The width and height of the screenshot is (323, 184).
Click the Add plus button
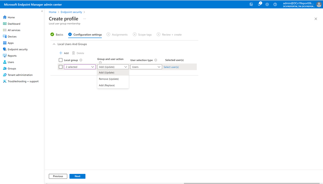64,53
